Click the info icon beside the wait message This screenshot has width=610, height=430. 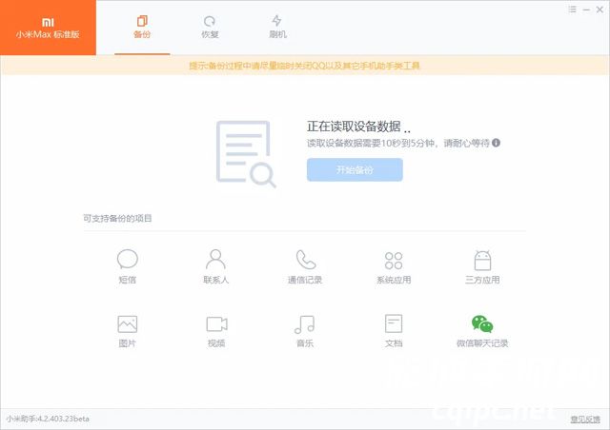[497, 143]
